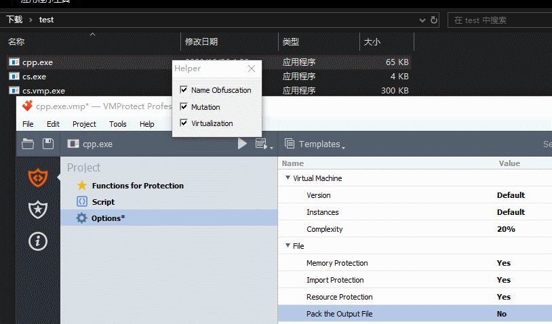Click the 300 KB size cell of cs.vmp.exe

point(395,90)
